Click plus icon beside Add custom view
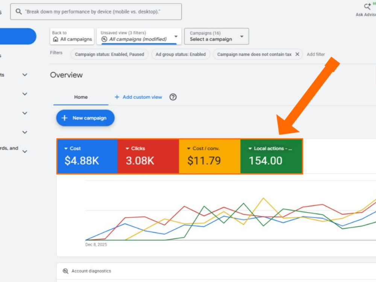 tap(117, 97)
